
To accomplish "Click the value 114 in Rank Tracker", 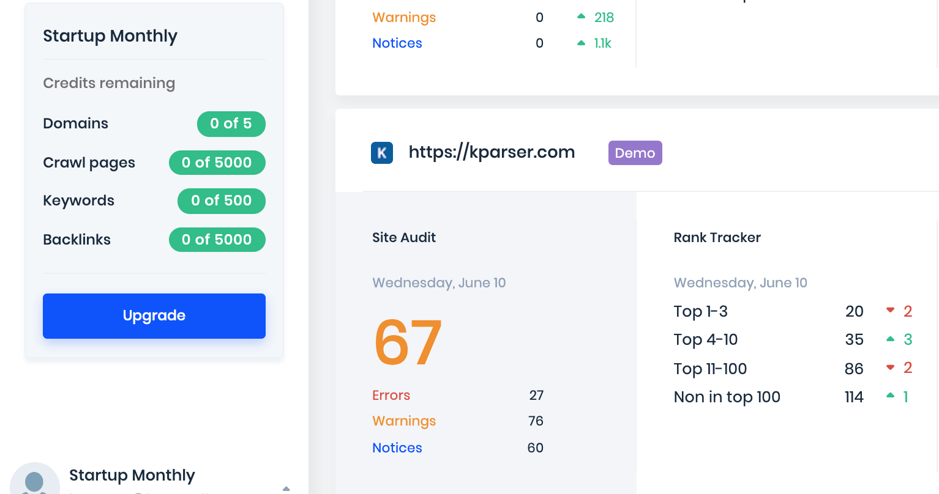I will [x=854, y=397].
